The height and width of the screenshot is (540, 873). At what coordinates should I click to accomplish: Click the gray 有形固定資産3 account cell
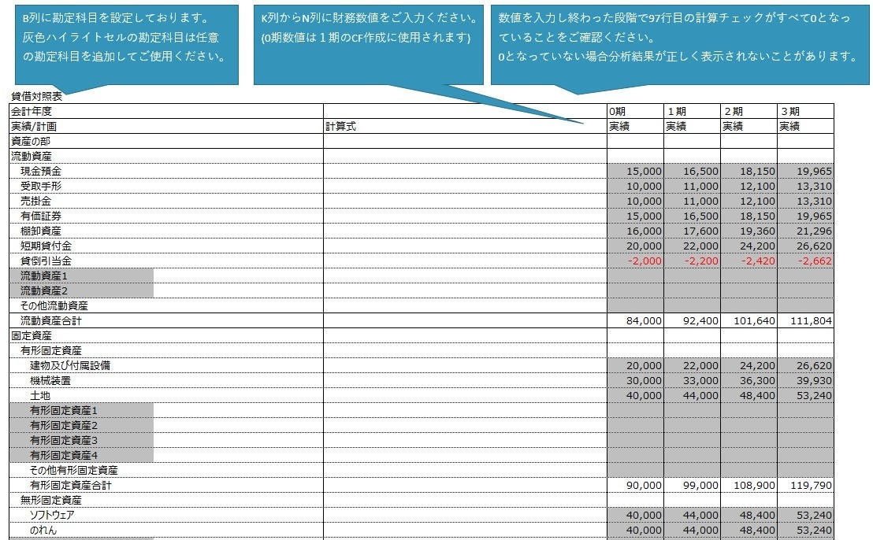tap(81, 441)
